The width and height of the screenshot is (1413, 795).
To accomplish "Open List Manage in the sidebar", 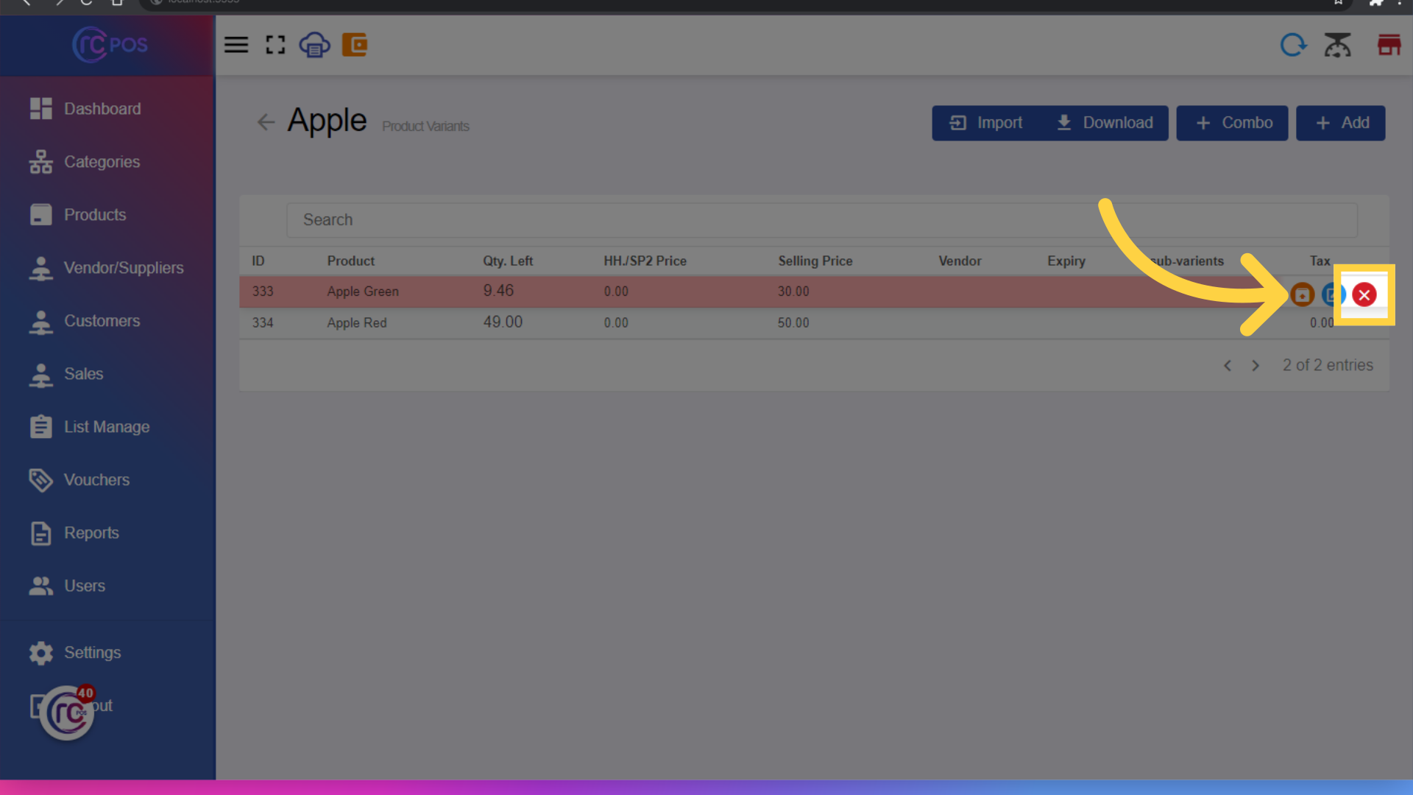I will [x=107, y=427].
